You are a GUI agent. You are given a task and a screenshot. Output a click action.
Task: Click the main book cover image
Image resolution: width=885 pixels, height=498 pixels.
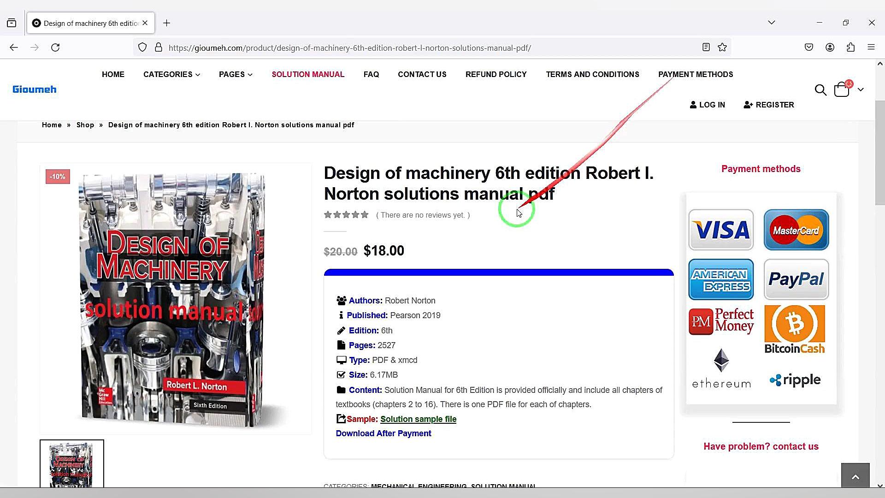[x=176, y=299]
